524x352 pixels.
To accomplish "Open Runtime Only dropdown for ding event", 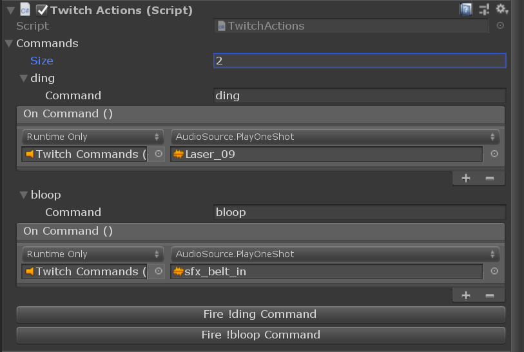I will click(93, 137).
